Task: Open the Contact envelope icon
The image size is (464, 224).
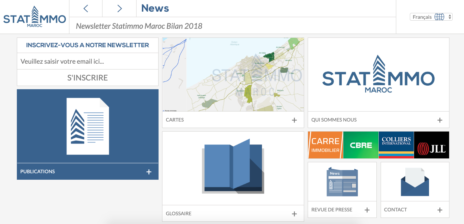Action: tap(415, 182)
